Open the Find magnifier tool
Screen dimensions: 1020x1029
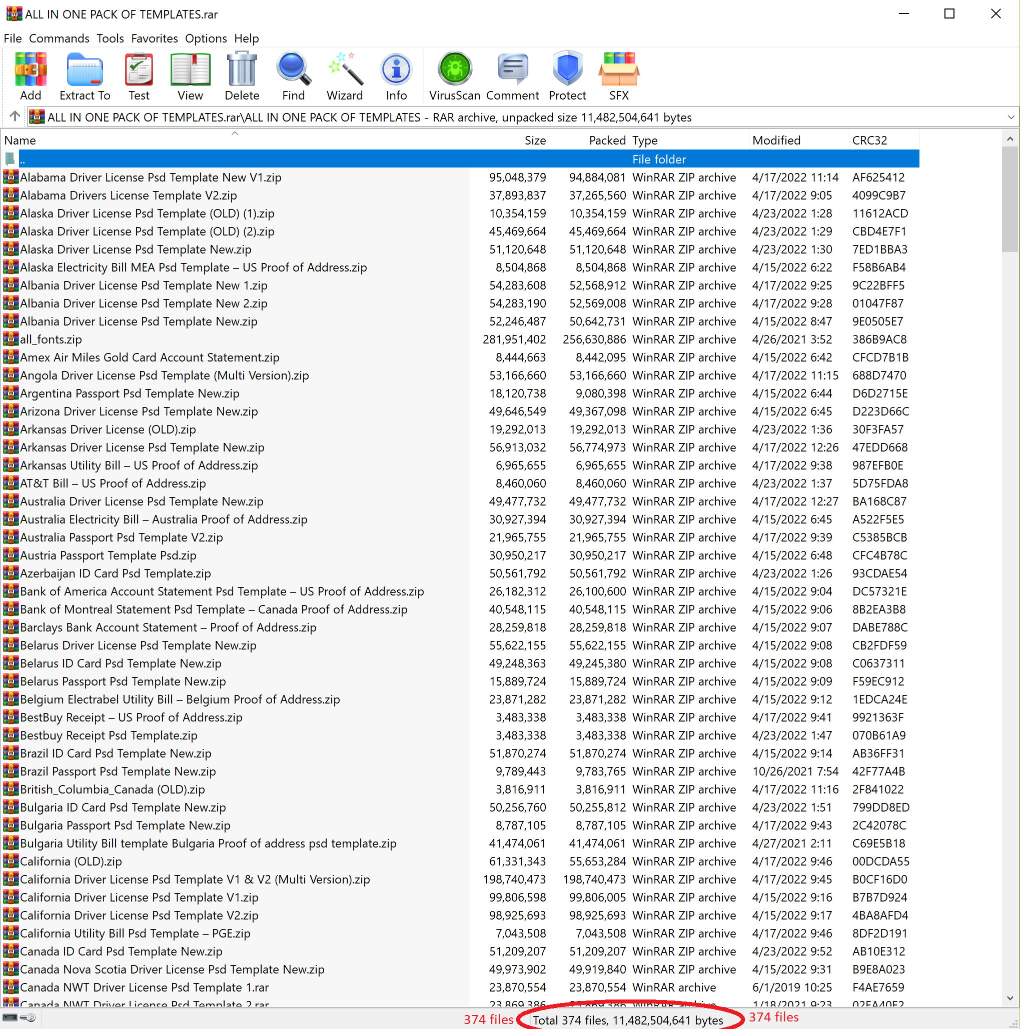tap(293, 75)
